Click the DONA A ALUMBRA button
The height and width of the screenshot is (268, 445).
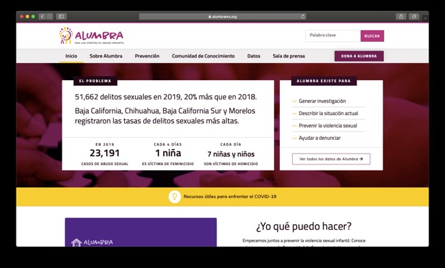pos(359,56)
